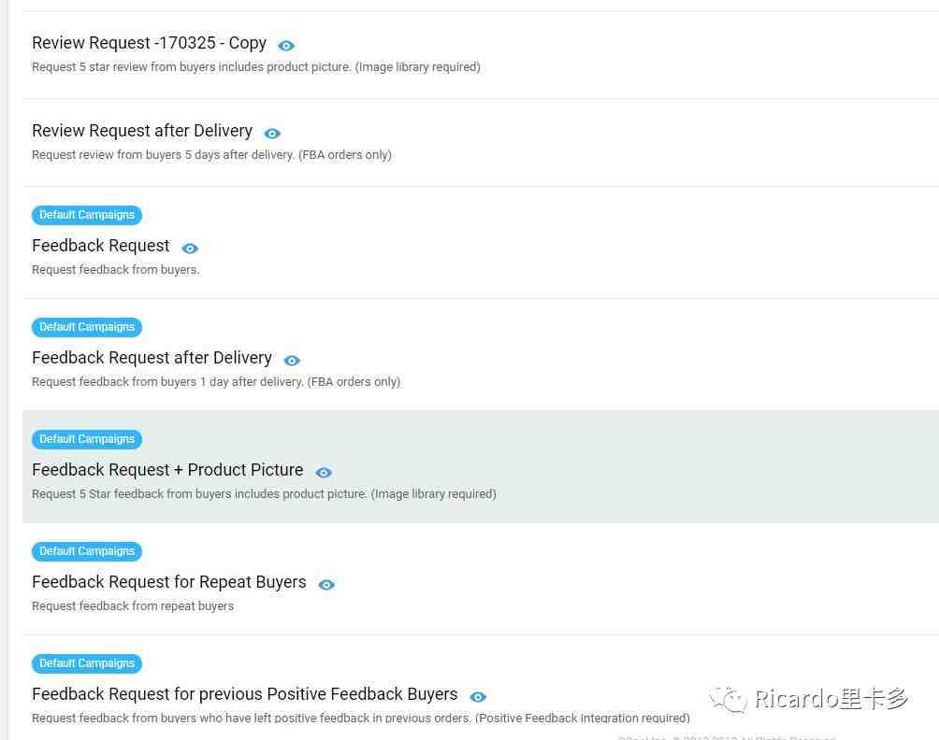
Task: Click Default Campaigns badge above Repeat Buyers campaign
Action: point(87,551)
